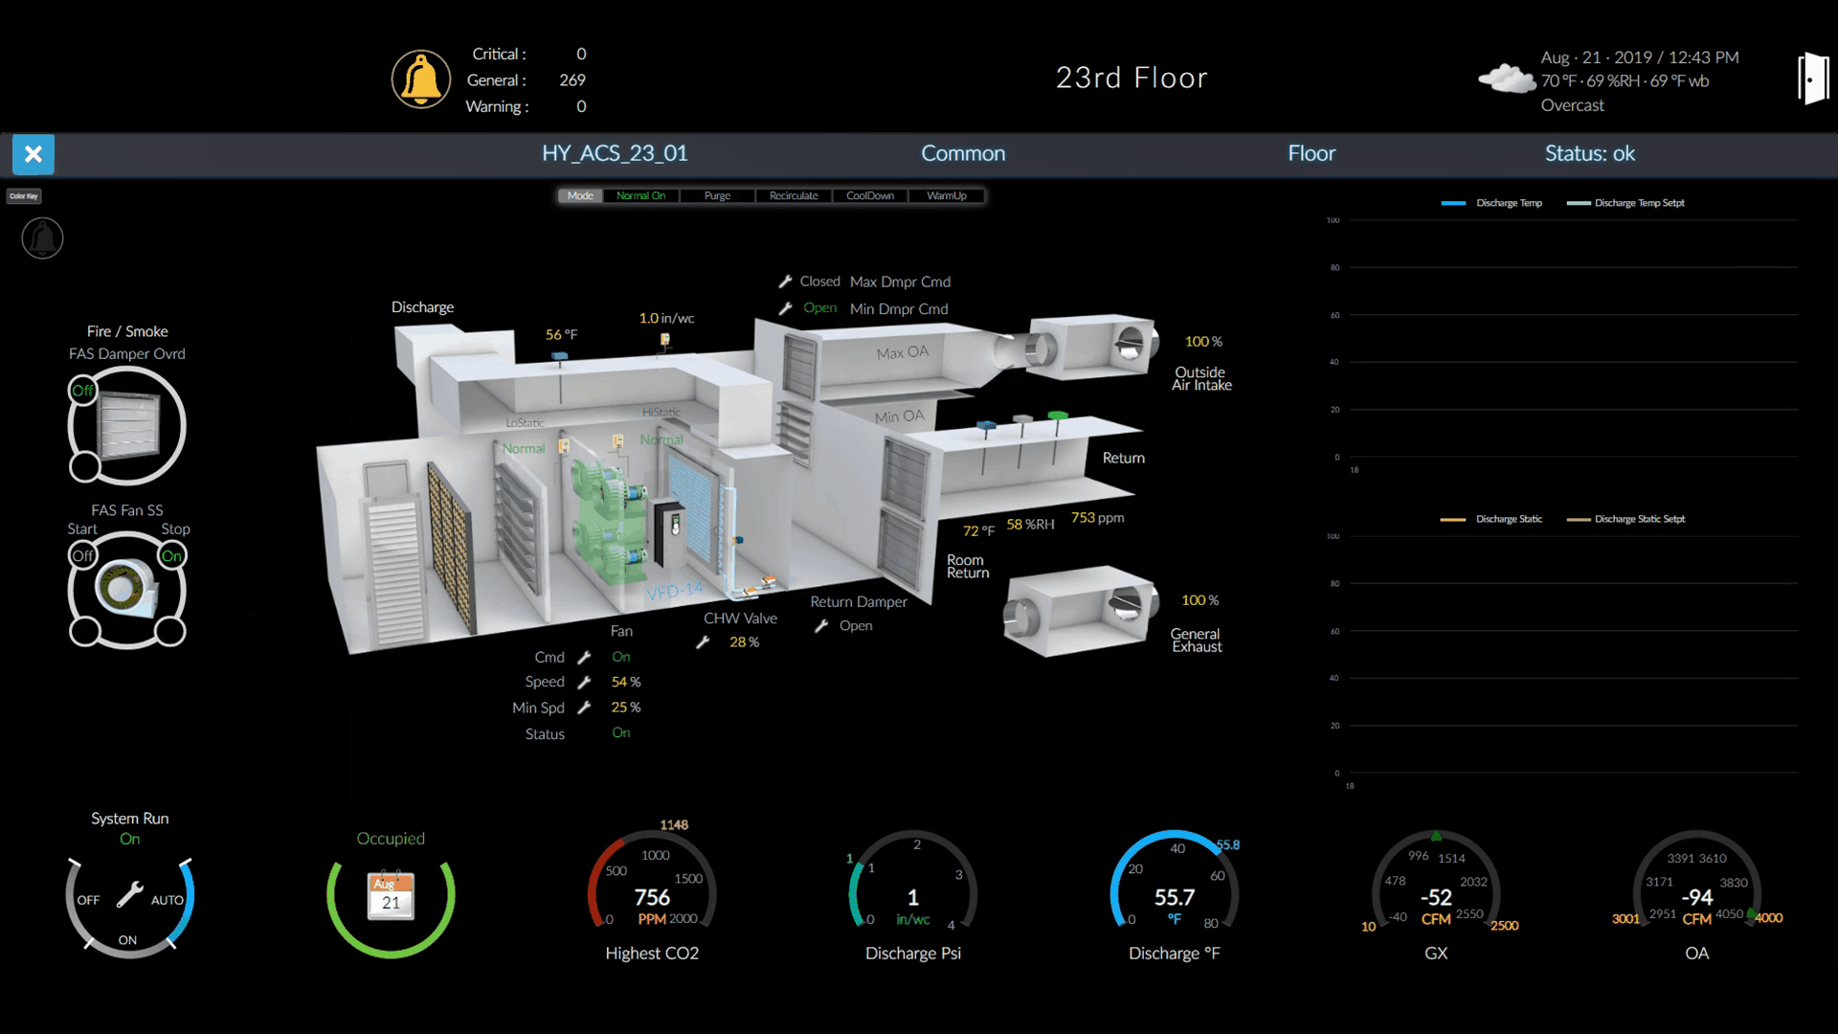Click wrench icon beside Max Dmpr Cmd
Screen dimensions: 1838x1034
coord(785,281)
